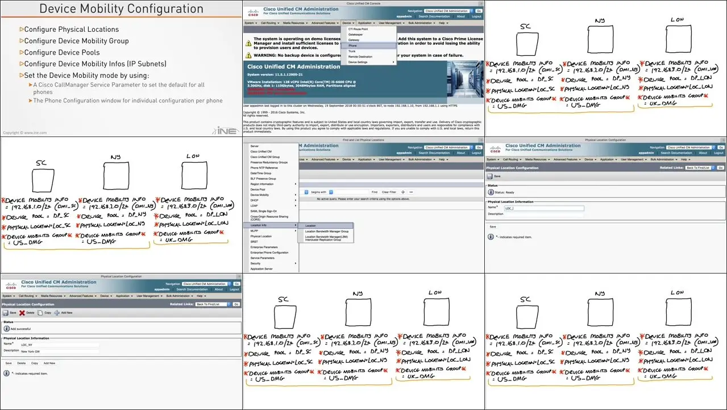Choose Location in the Location Info submenu

[x=326, y=226]
